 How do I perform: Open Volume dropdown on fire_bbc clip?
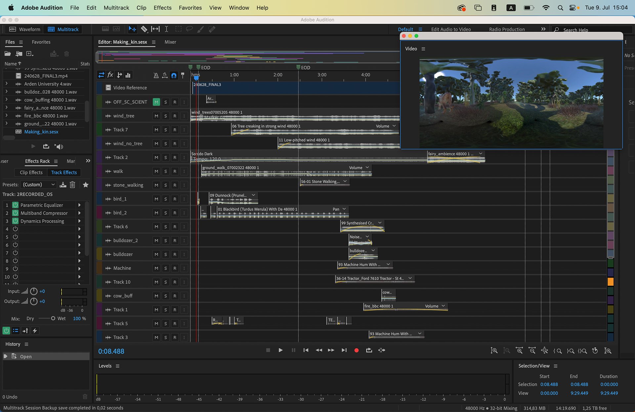pos(443,306)
